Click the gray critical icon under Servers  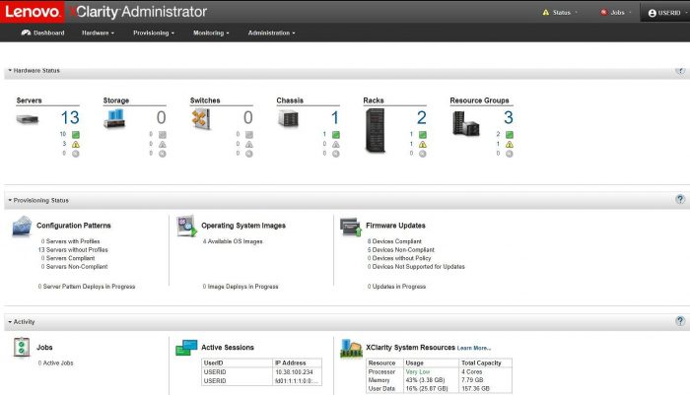point(76,154)
